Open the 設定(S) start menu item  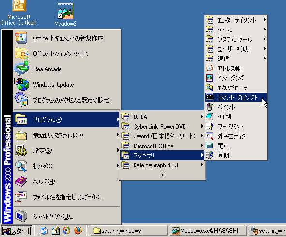[x=67, y=150]
